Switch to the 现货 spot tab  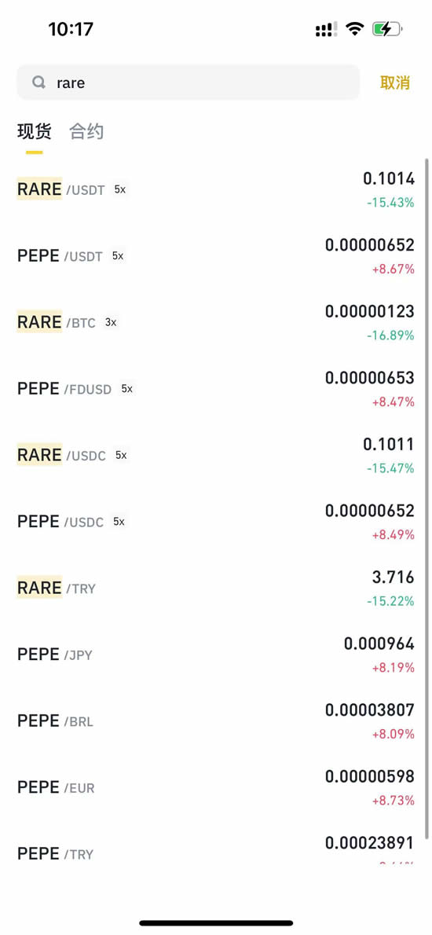point(34,131)
